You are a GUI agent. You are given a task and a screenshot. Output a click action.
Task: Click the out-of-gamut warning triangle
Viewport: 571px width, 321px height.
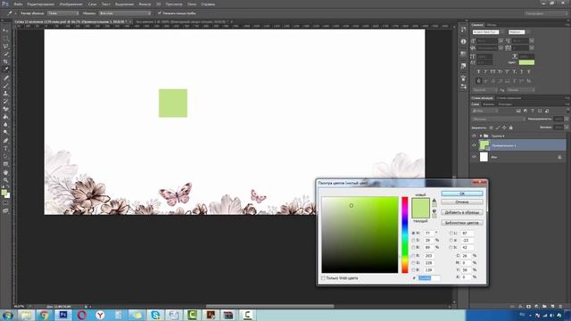(x=434, y=201)
